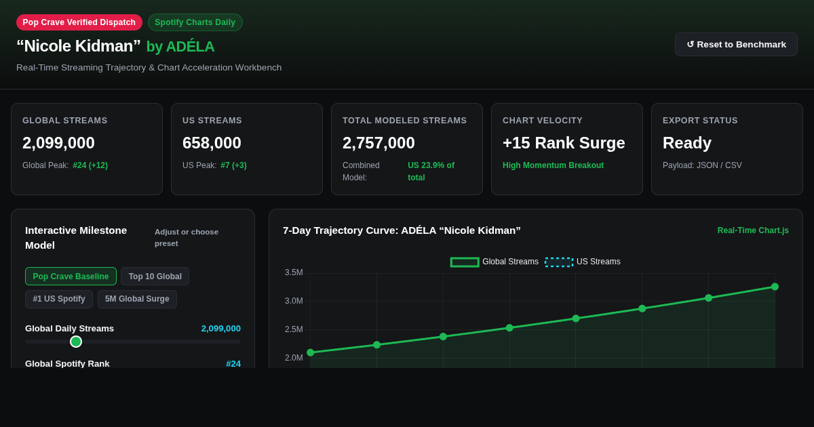Click High Momentum Breakout label

553,165
